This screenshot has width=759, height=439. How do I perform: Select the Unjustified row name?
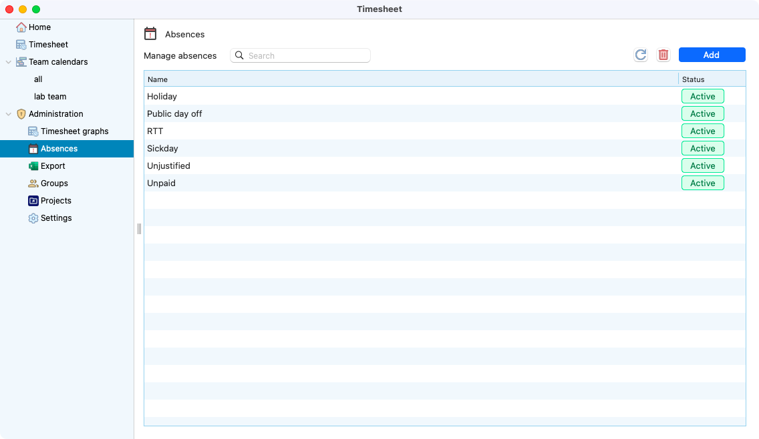[x=168, y=166]
